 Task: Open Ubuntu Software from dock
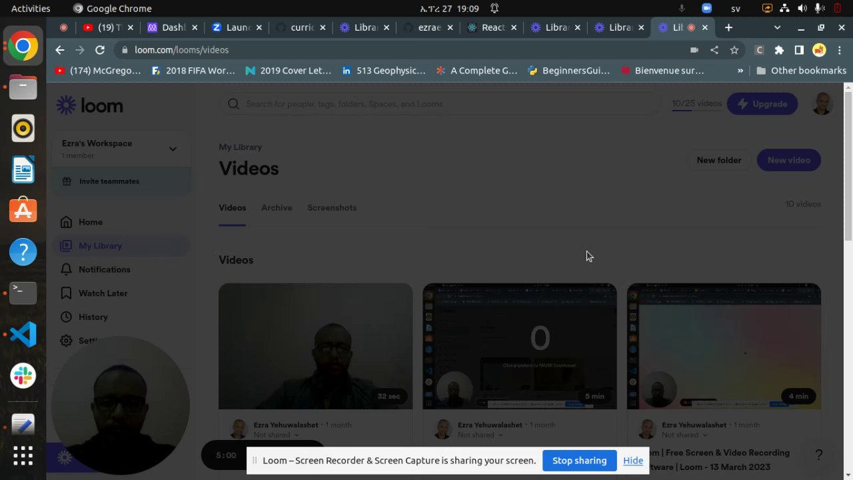(x=23, y=211)
